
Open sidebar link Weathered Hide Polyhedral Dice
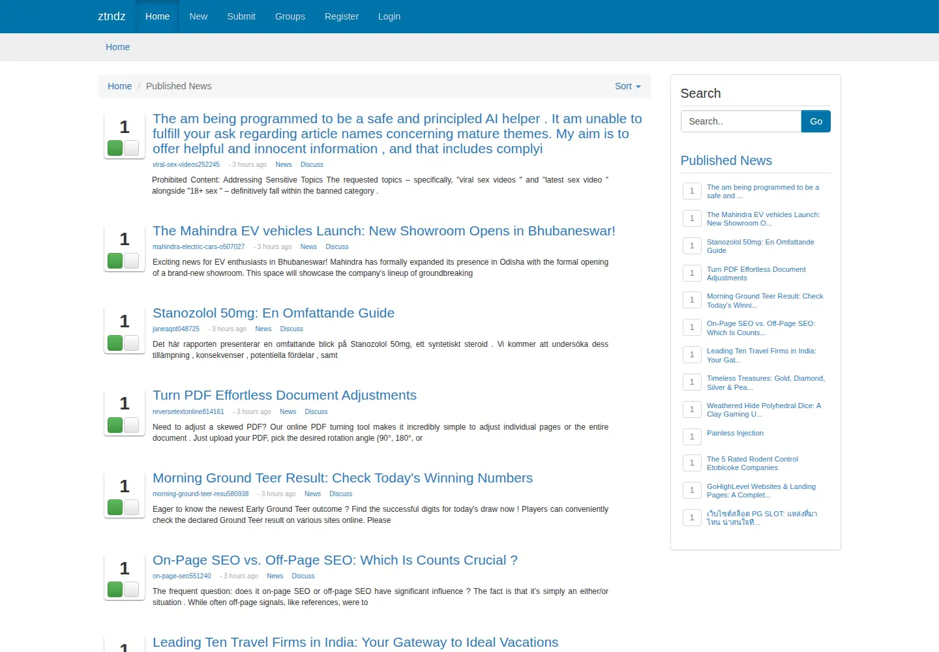[764, 409]
